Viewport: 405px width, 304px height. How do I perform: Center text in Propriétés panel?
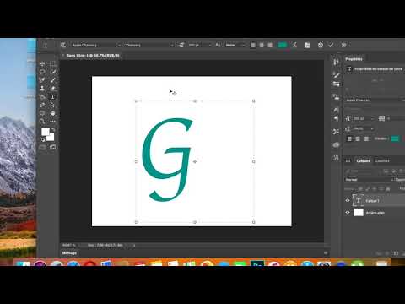(358, 138)
